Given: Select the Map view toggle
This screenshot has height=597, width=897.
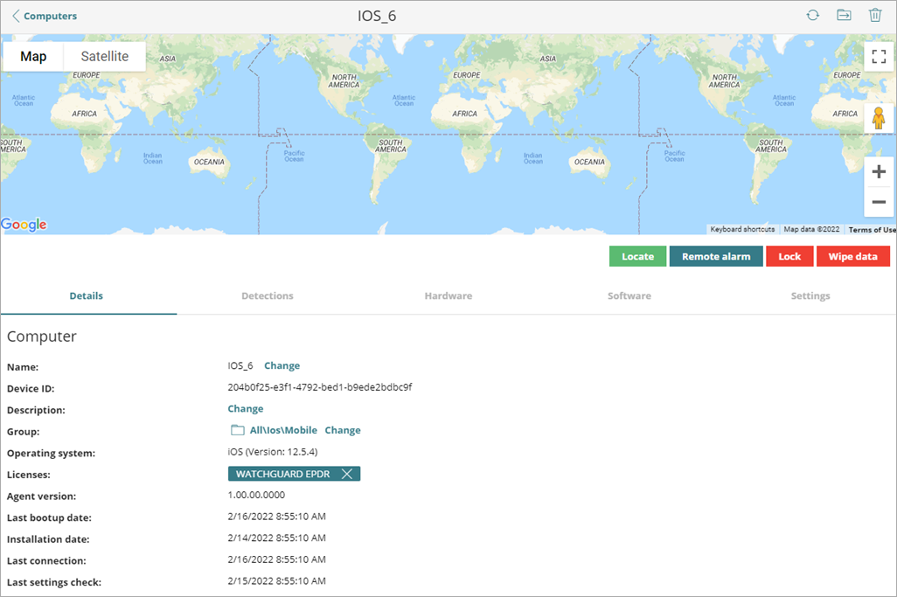Looking at the screenshot, I should click(x=33, y=56).
